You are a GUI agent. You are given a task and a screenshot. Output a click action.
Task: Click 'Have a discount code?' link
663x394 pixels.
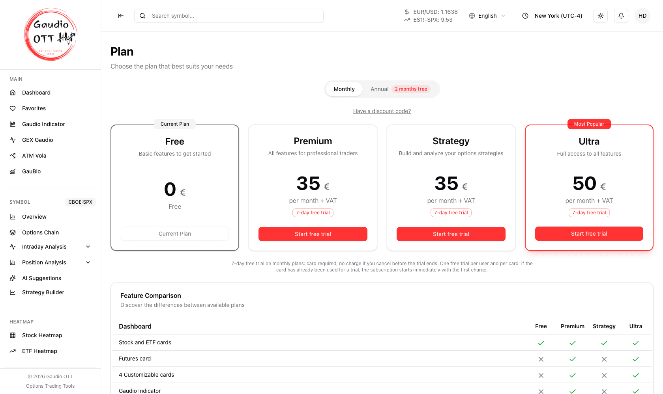pos(382,111)
